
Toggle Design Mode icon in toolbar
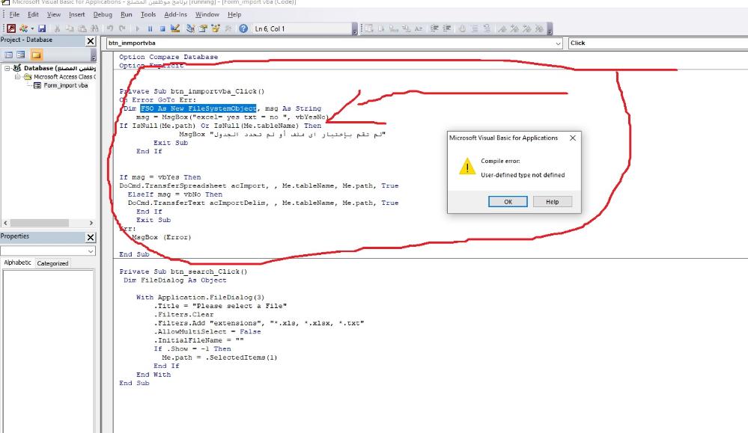point(175,29)
